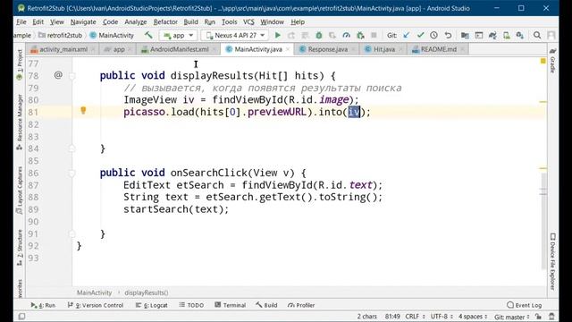572x322 pixels.
Task: Open Git: master branch selector
Action: 512,317
